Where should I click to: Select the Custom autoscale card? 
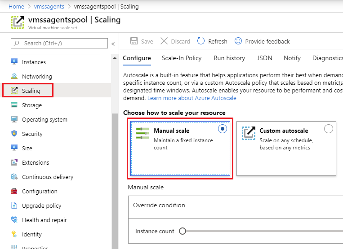pyautogui.click(x=286, y=149)
